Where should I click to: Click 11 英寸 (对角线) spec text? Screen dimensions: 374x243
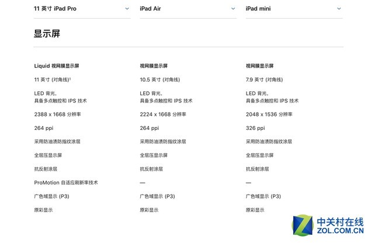click(x=53, y=79)
